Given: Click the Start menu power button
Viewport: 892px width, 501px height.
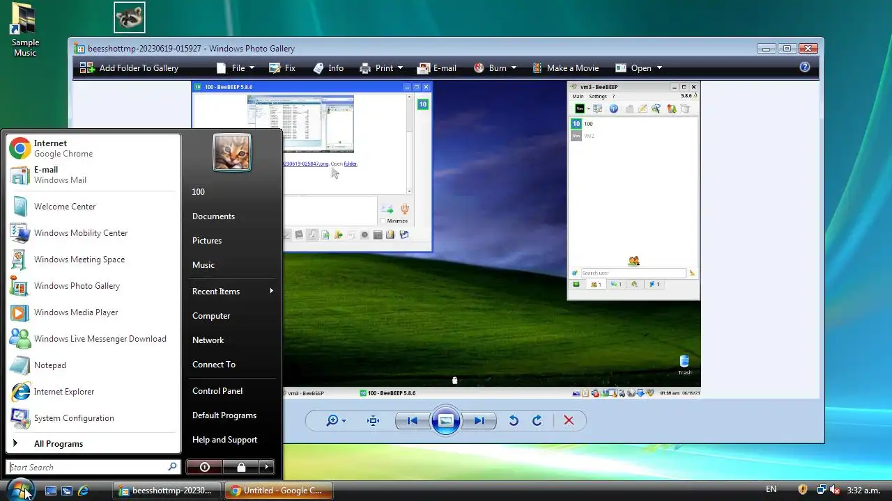Looking at the screenshot, I should pyautogui.click(x=204, y=467).
